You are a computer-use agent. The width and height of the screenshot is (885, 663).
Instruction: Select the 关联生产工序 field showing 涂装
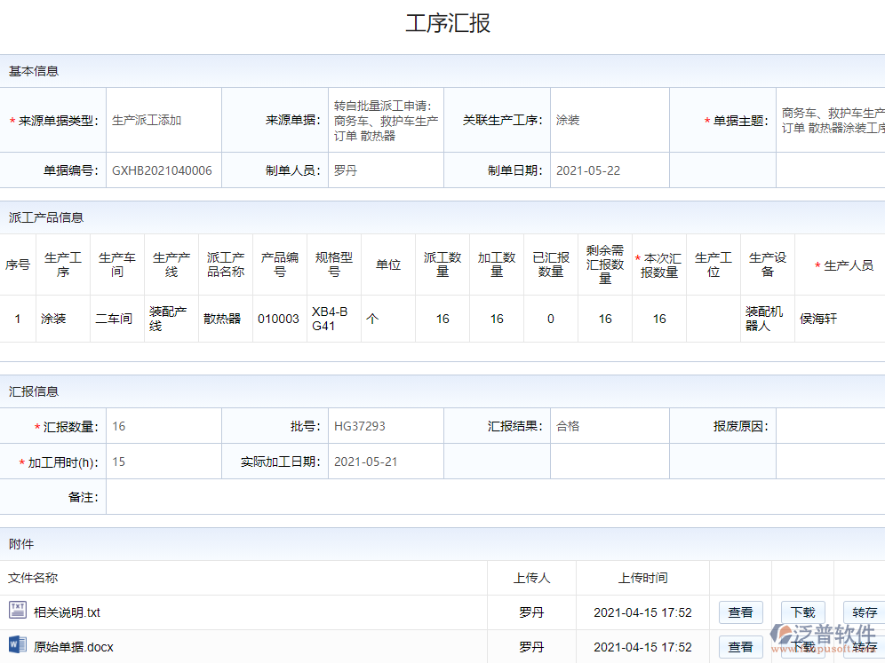tap(609, 121)
